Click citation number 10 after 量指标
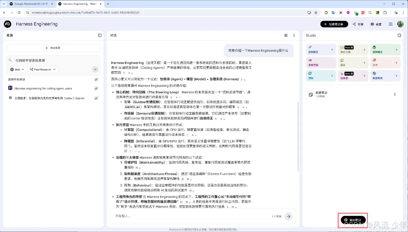Screen dimensions: 408x232 pos(137,168)
